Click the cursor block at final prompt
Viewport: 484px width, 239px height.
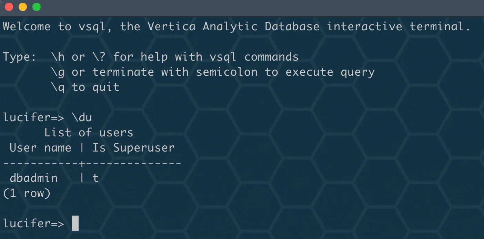pyautogui.click(x=75, y=223)
